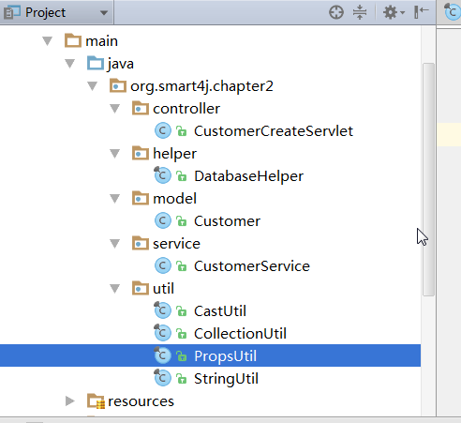Select the StringUtil class
This screenshot has height=423, width=461.
click(x=226, y=379)
